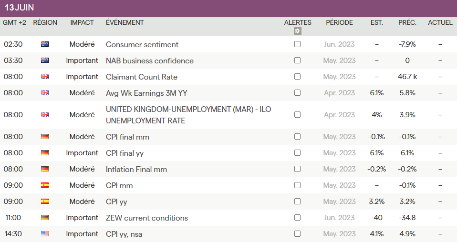Screen dimensions: 457x242
Task: Enable alert for Avg Wk Earnings 3M YY
Action: (298, 93)
